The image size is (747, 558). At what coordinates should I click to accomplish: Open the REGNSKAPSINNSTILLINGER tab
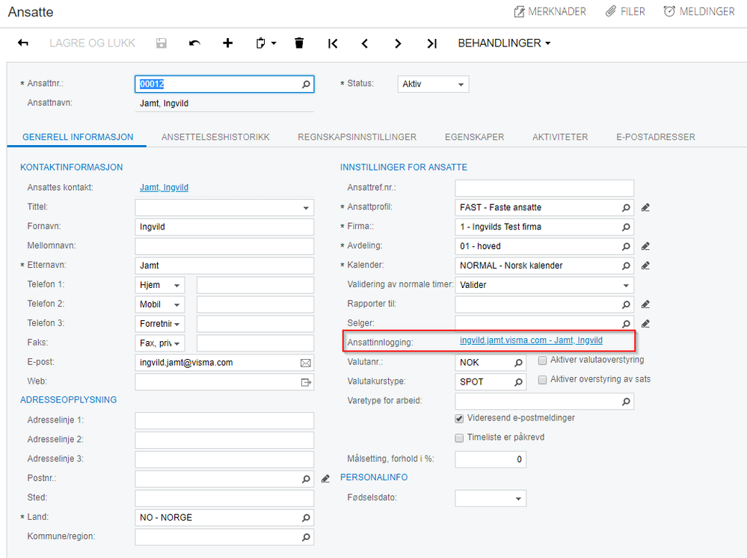[x=357, y=137]
